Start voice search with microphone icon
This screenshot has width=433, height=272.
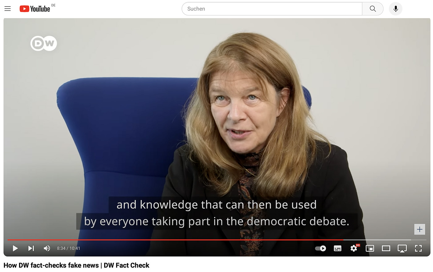coord(396,9)
